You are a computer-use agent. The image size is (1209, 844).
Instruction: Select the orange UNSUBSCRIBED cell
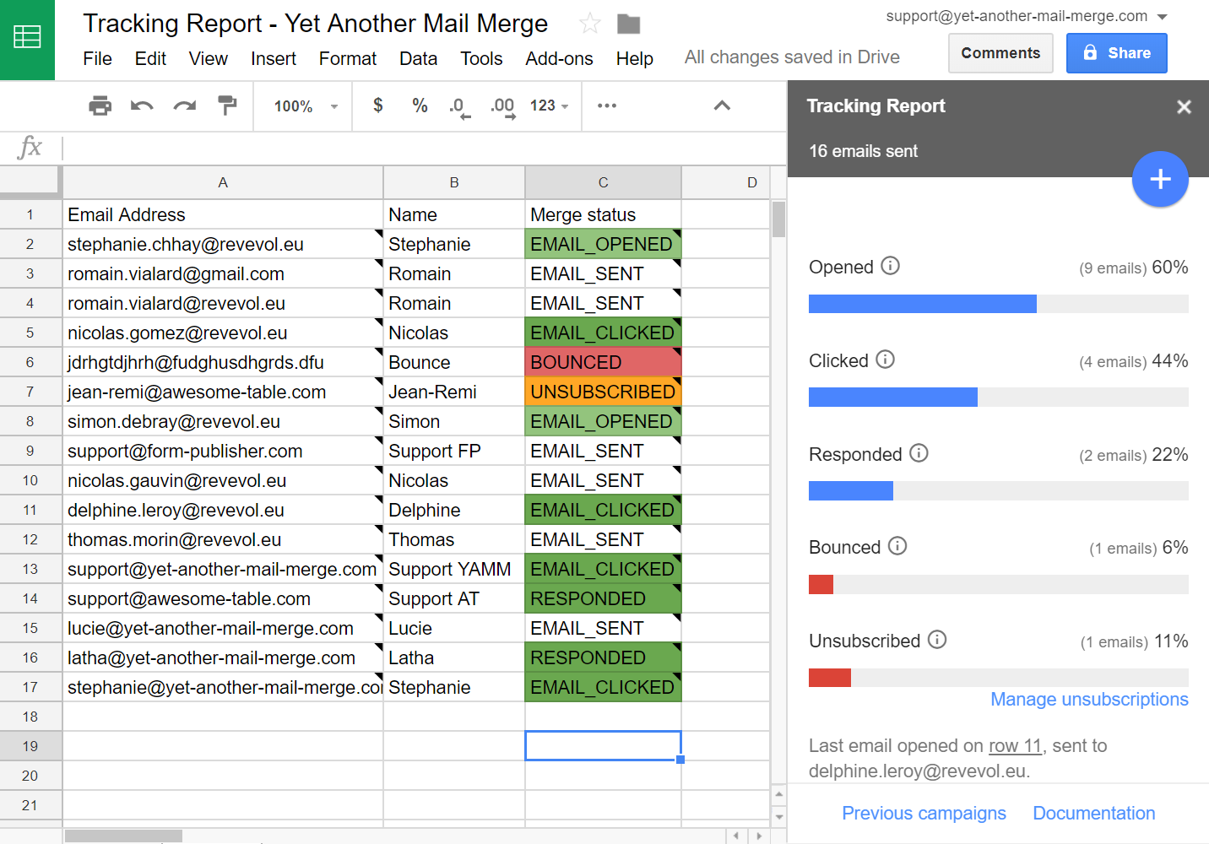click(x=603, y=392)
